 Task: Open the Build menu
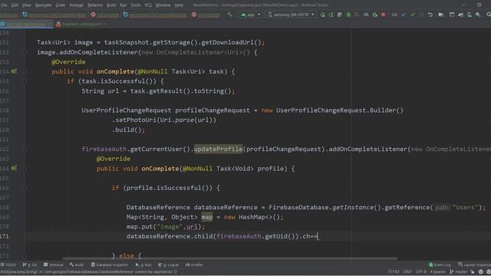tap(111, 5)
